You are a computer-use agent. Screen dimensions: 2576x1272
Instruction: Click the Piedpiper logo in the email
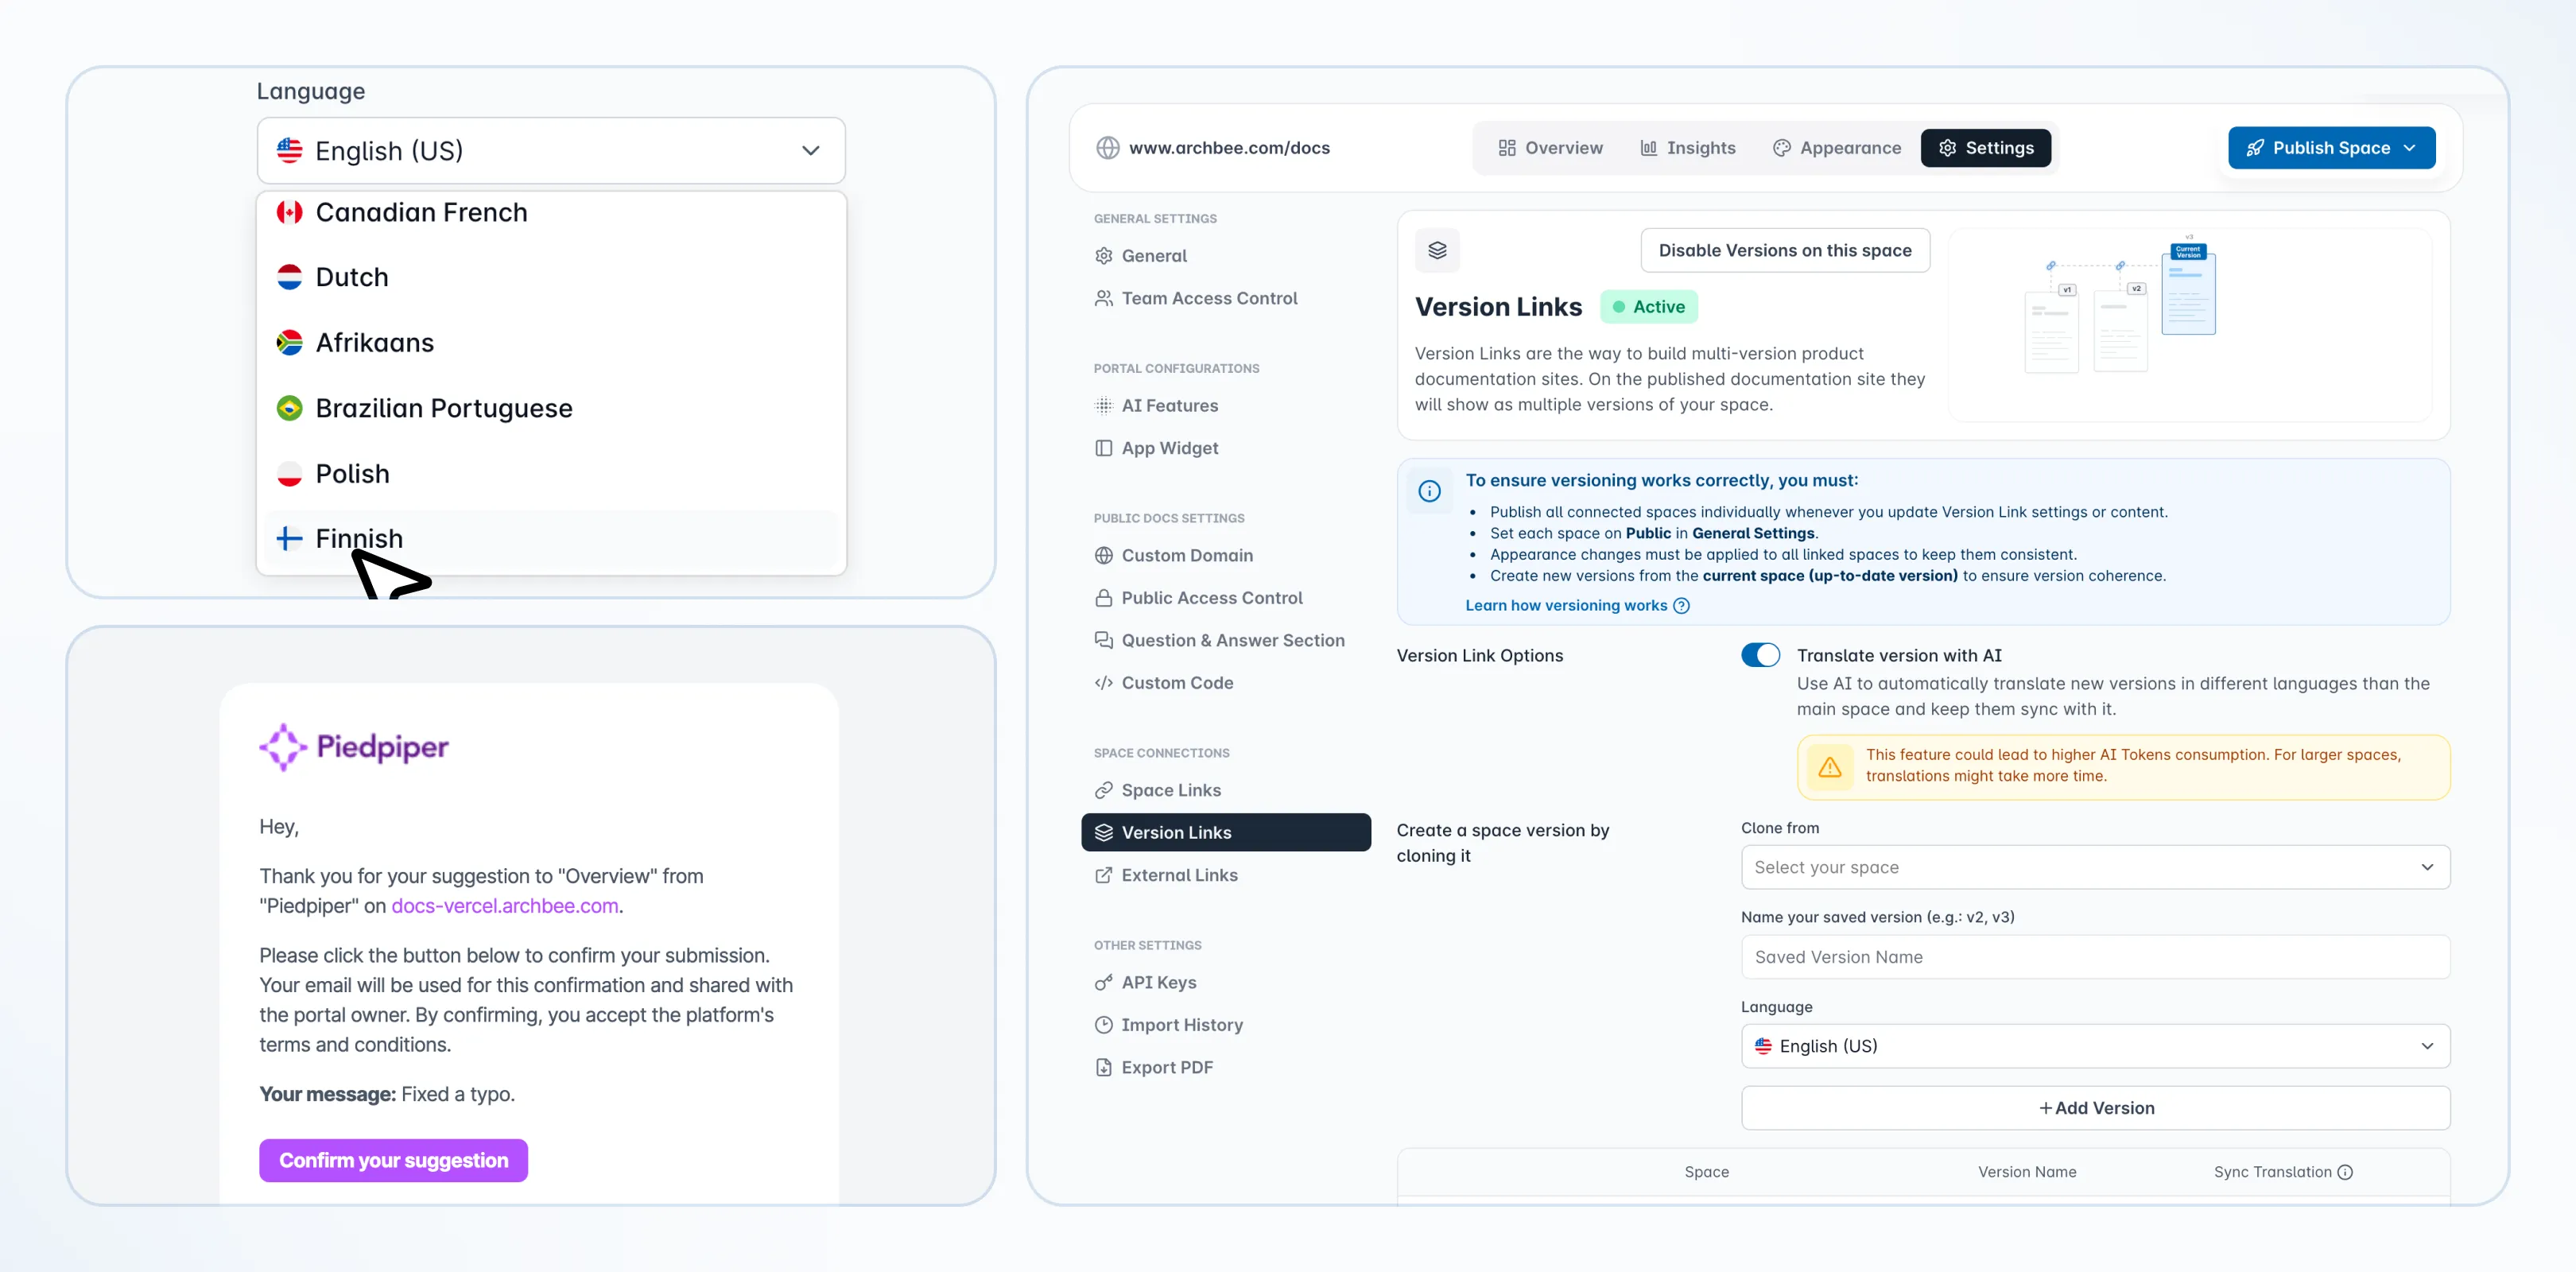tap(354, 747)
